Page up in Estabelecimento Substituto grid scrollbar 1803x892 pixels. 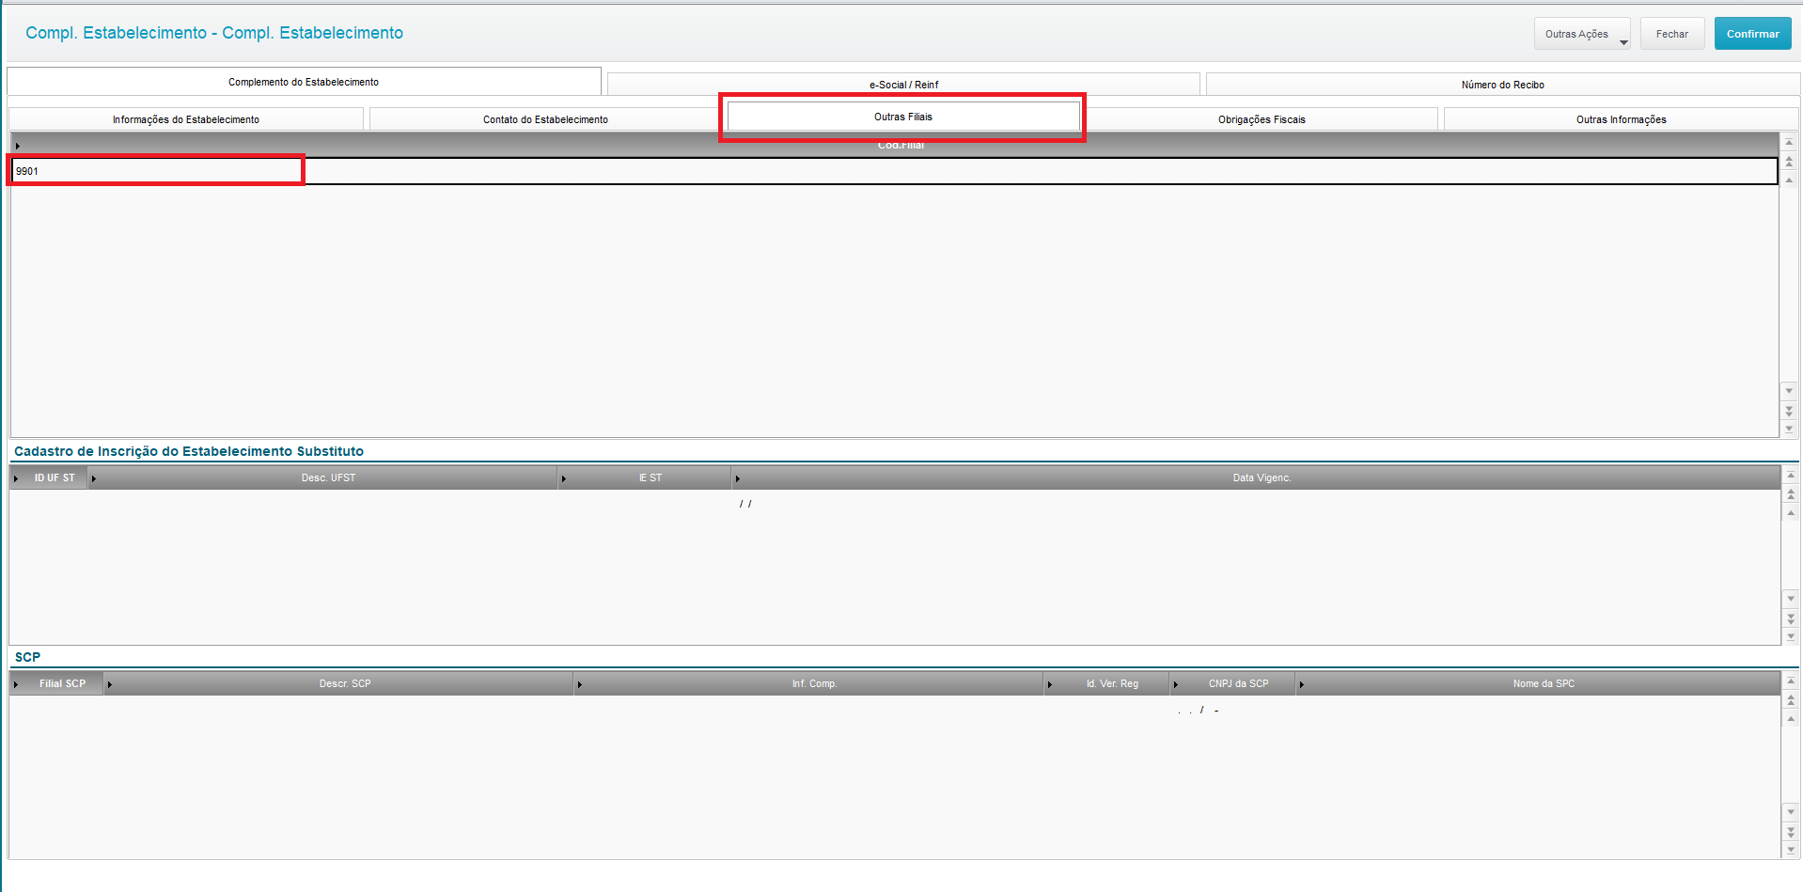[1791, 494]
